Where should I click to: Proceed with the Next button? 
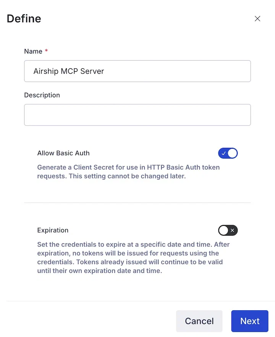(x=250, y=321)
